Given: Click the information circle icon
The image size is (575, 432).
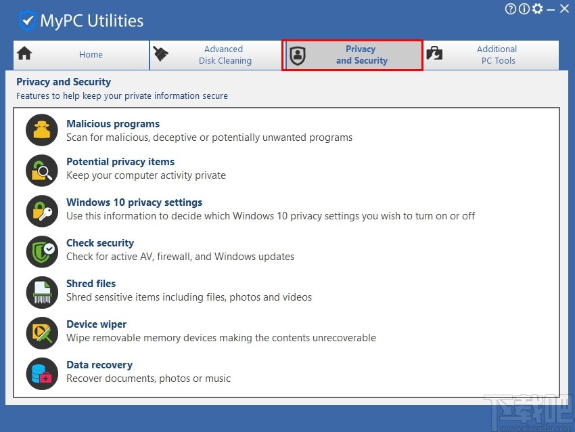Looking at the screenshot, I should pos(524,9).
